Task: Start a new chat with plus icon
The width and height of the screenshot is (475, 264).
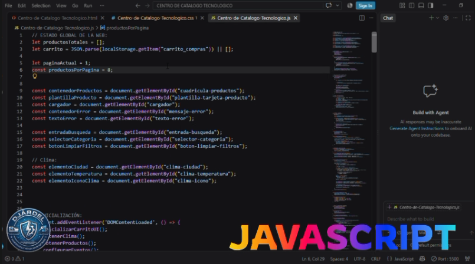Action: click(x=431, y=18)
